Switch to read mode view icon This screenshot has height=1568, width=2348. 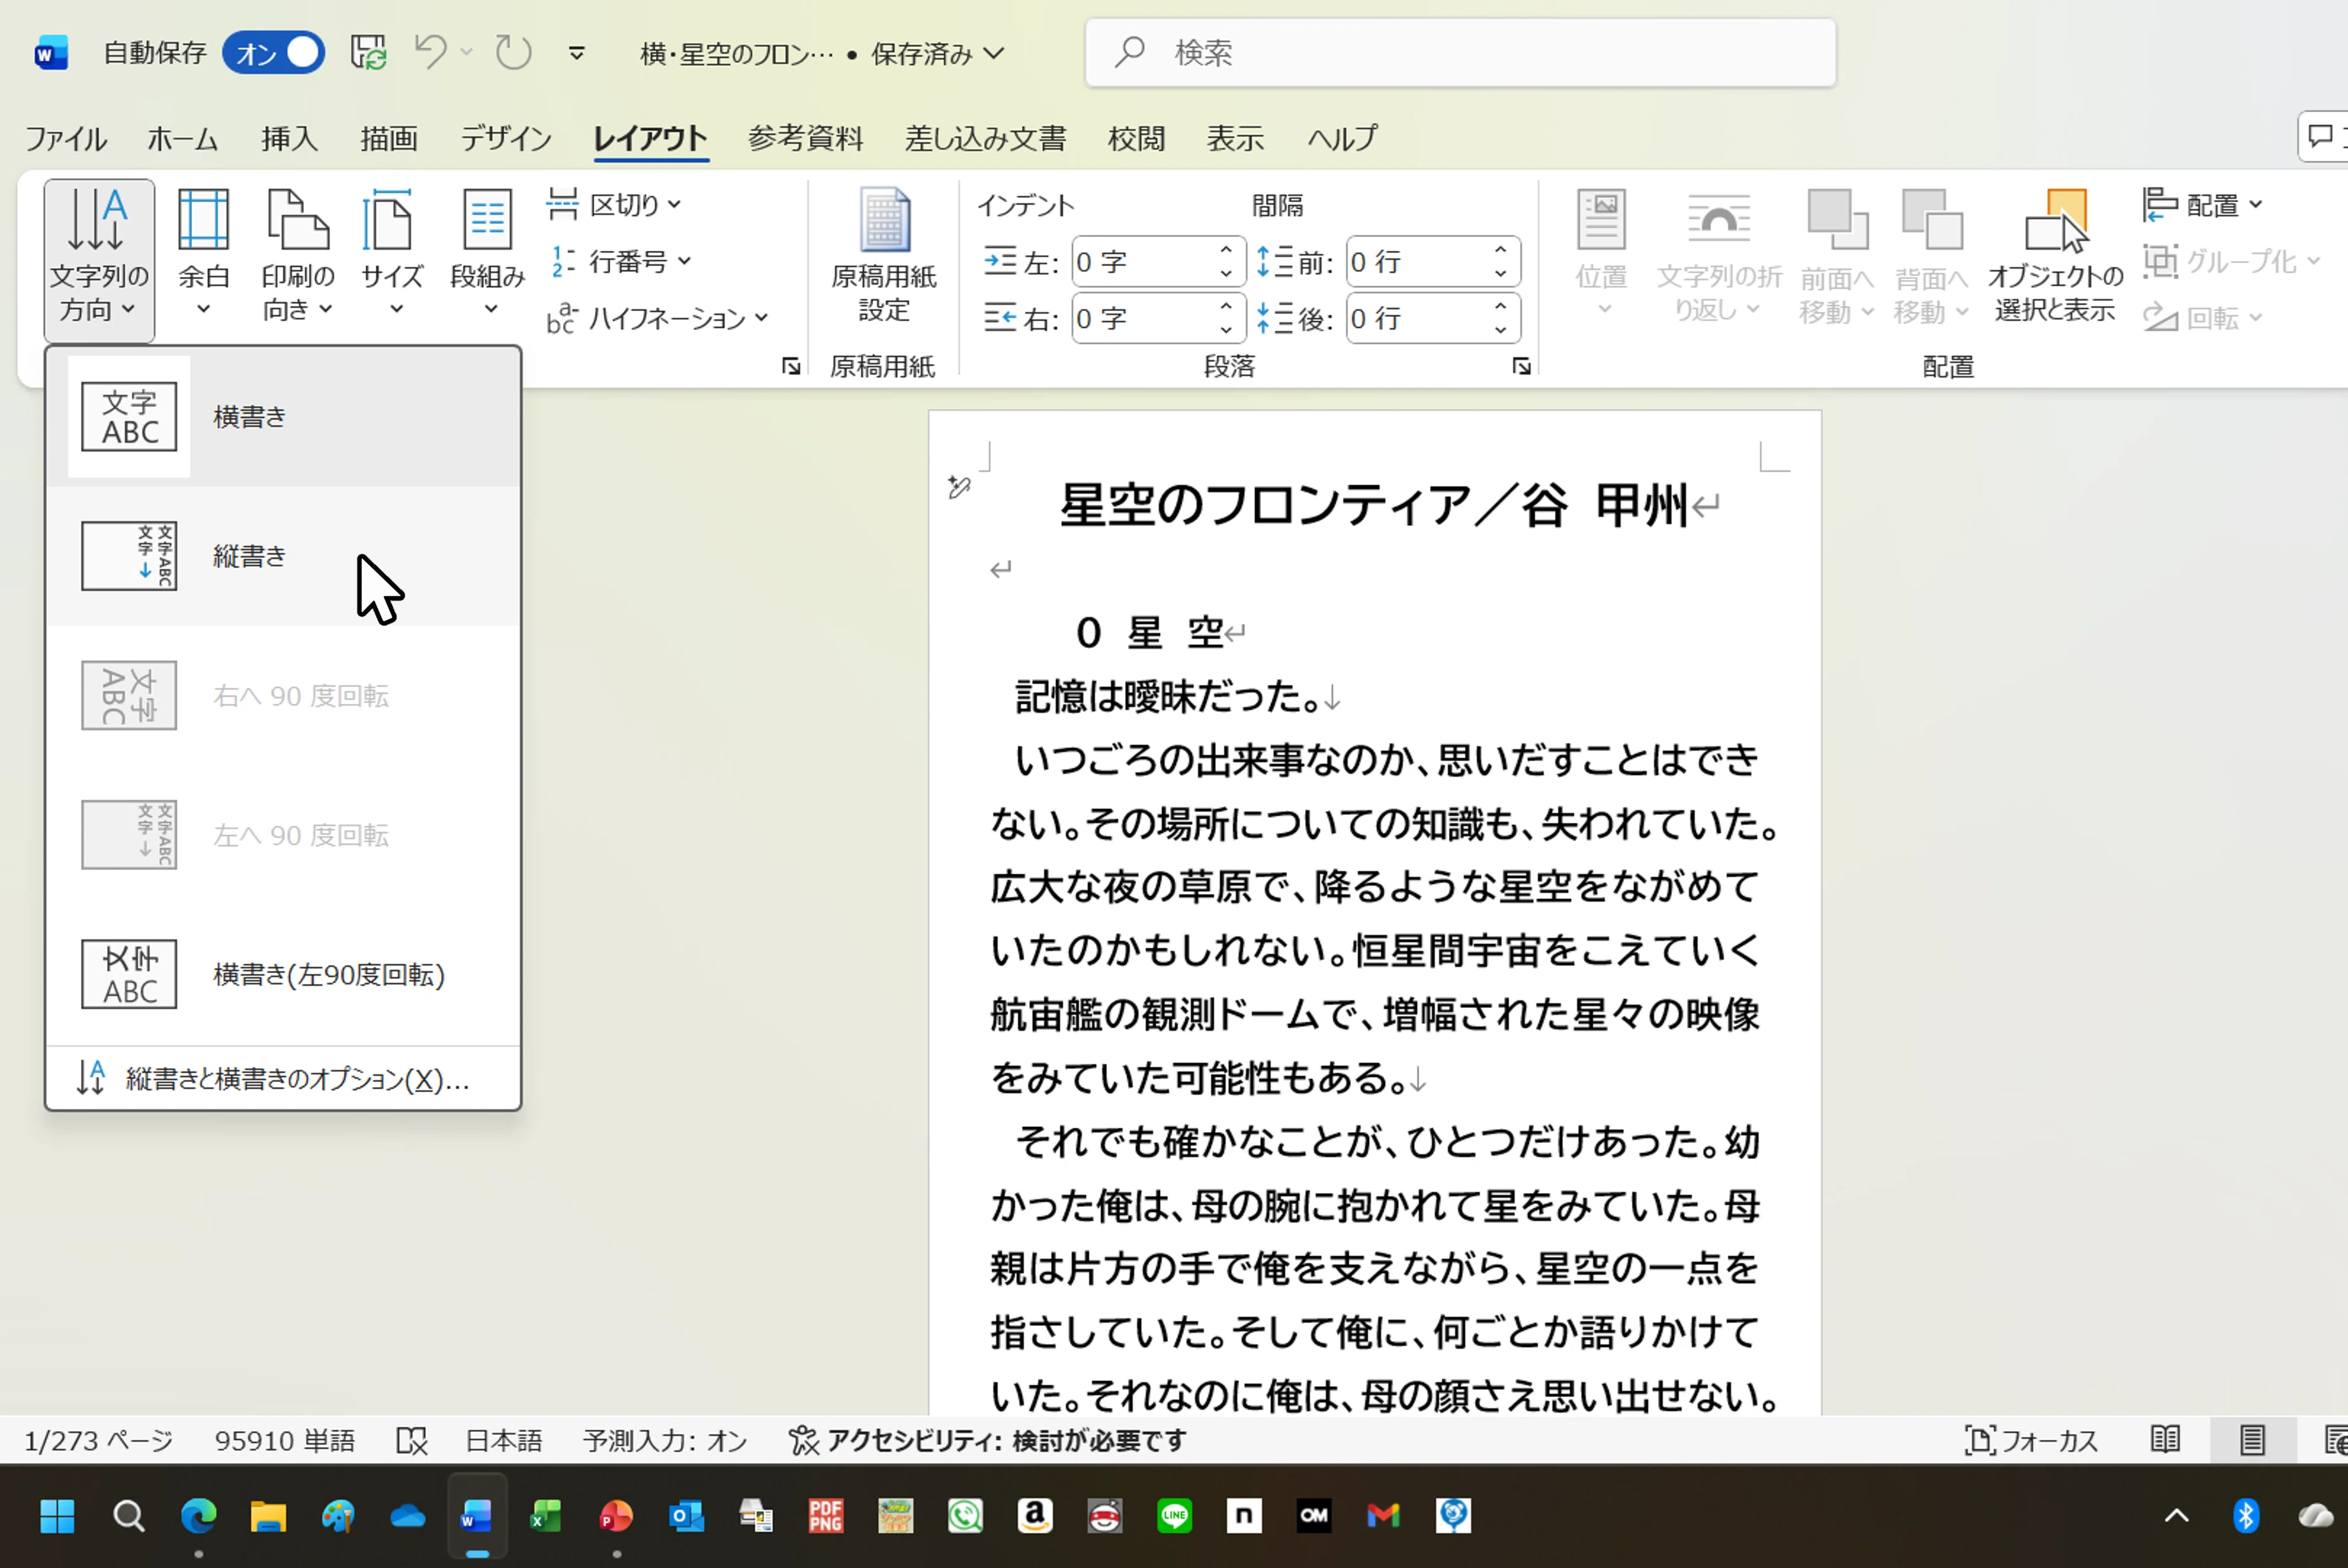2165,1440
